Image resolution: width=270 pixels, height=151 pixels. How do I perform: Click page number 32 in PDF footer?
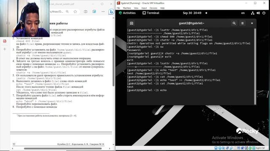[x=14, y=144]
